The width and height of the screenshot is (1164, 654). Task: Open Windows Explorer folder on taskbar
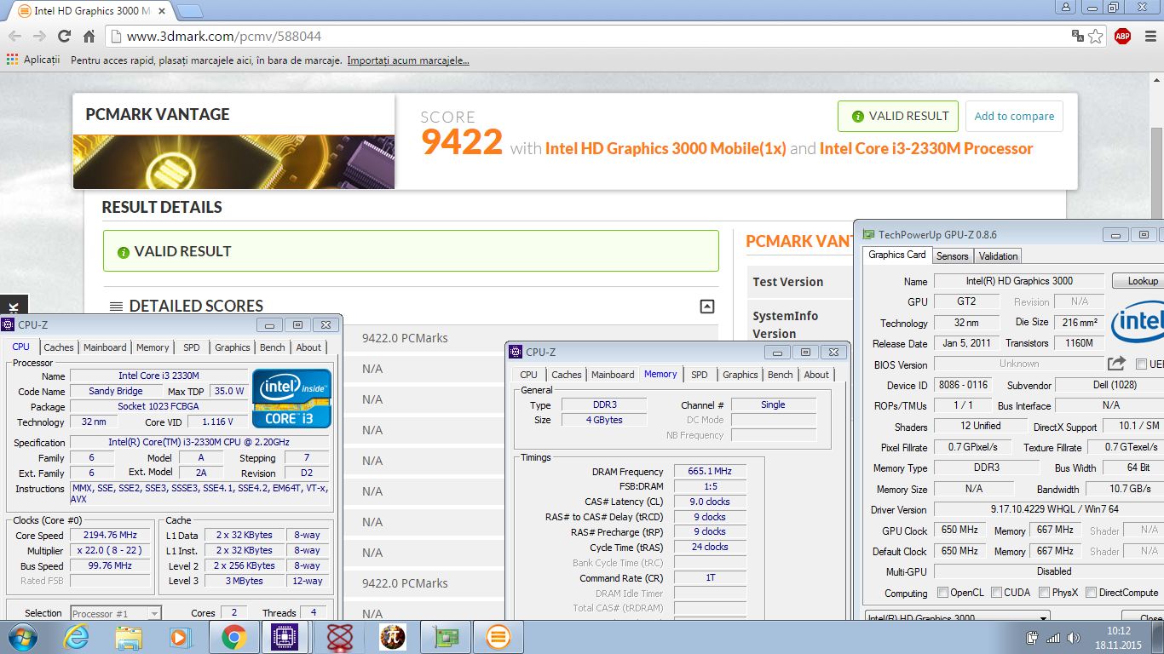pyautogui.click(x=129, y=637)
